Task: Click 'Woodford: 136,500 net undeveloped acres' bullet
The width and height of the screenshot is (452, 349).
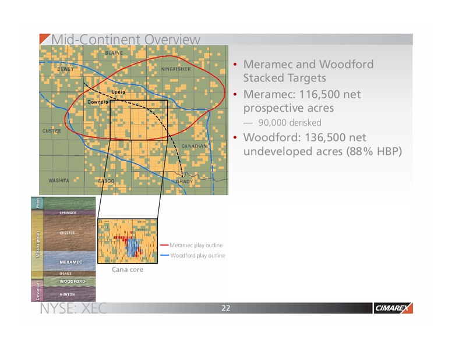Action: coord(322,144)
